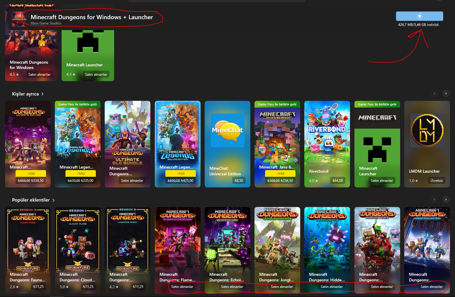Image resolution: width=455 pixels, height=297 pixels.
Task: Click the 2,6 star rating on Fauna Faire
Action: pyautogui.click(x=14, y=287)
